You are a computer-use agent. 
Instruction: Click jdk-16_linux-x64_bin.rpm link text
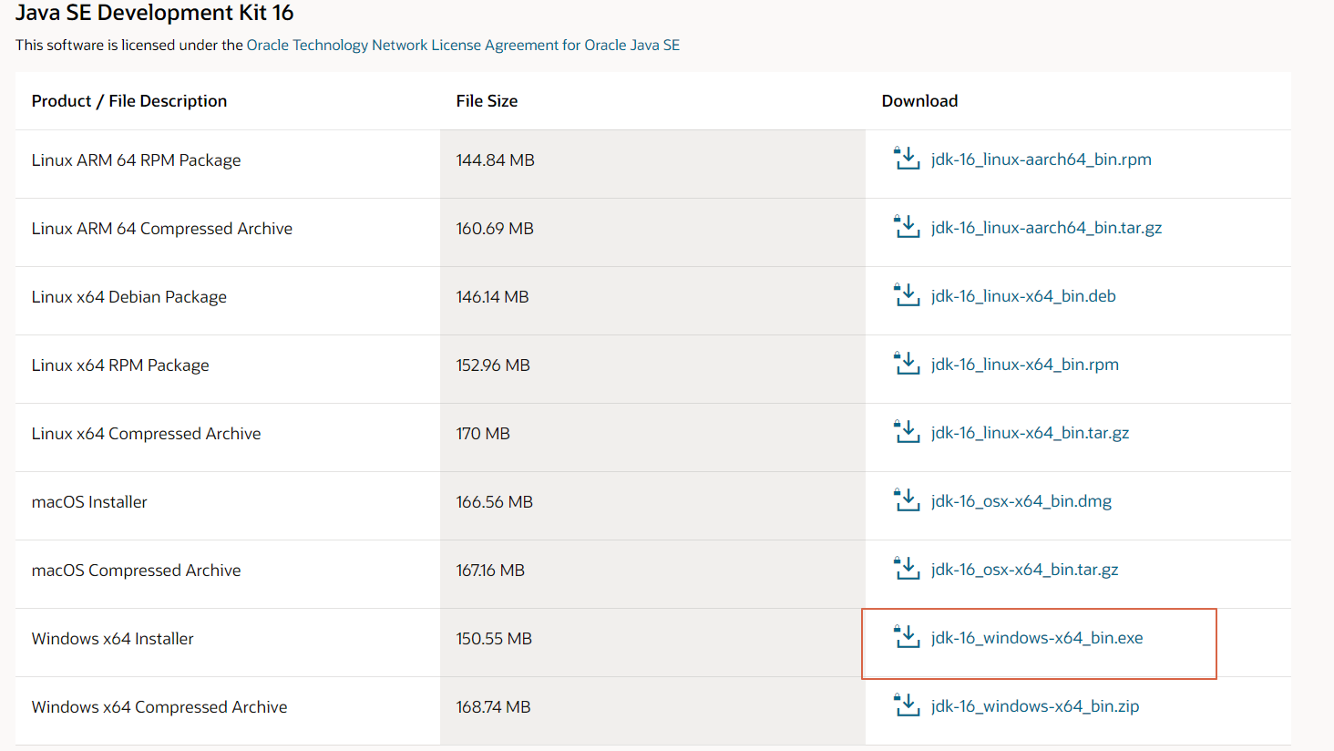1025,365
